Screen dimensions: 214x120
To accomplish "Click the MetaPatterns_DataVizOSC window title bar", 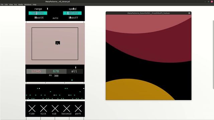I will point(148,13).
